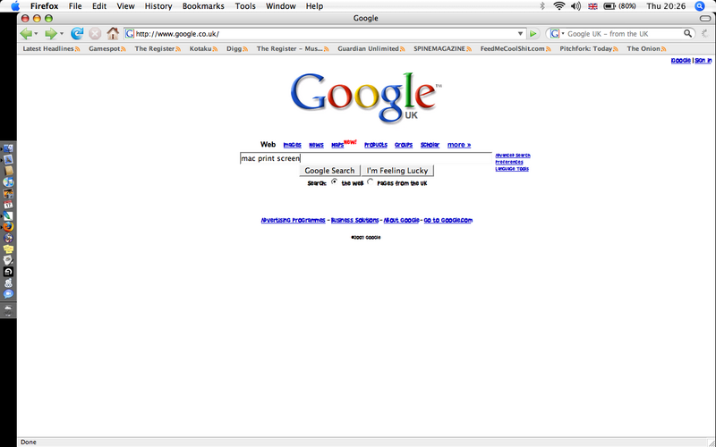Focus the Firefox URL address bar
Image resolution: width=716 pixels, height=447 pixels.
click(324, 34)
